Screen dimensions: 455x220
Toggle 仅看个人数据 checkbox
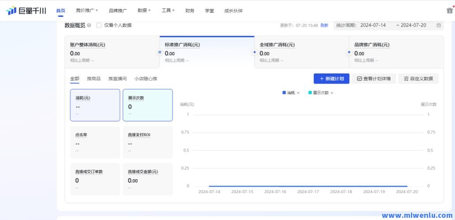(x=99, y=25)
